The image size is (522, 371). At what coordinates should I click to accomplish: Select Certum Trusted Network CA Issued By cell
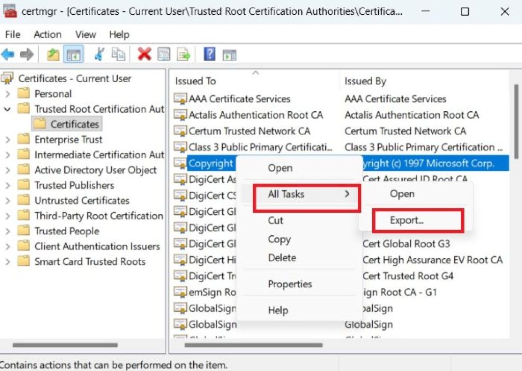point(405,131)
